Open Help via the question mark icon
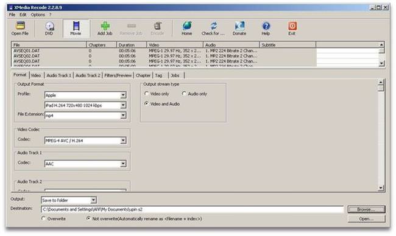The width and height of the screenshot is (396, 236). click(266, 26)
